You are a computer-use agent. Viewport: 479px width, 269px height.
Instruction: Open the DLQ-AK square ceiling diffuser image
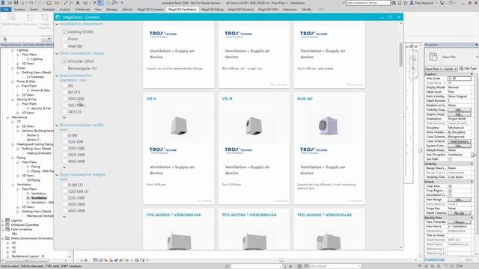point(329,126)
